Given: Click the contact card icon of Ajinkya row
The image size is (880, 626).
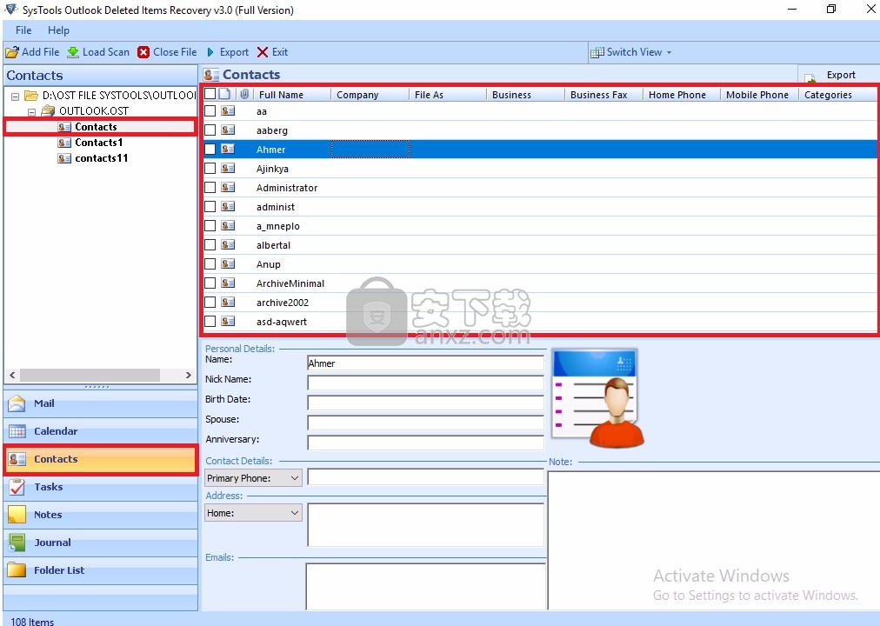Looking at the screenshot, I should pyautogui.click(x=228, y=169).
